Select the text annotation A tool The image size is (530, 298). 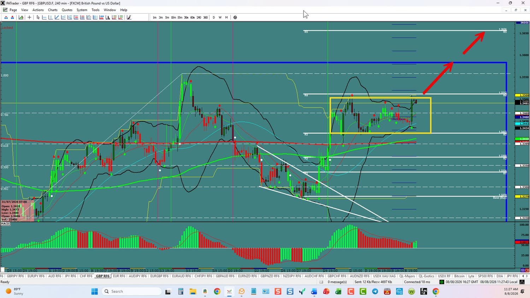coord(108,17)
